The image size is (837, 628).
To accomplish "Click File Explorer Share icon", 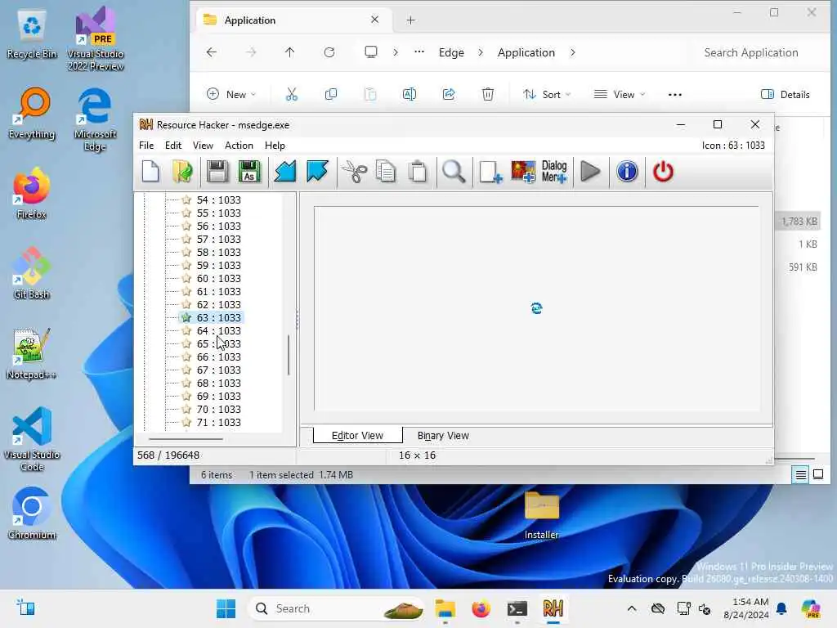I will 449,95.
